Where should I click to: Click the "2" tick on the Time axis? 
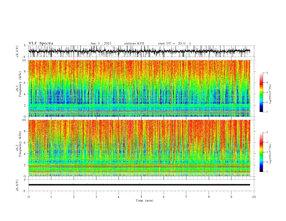tap(74, 197)
